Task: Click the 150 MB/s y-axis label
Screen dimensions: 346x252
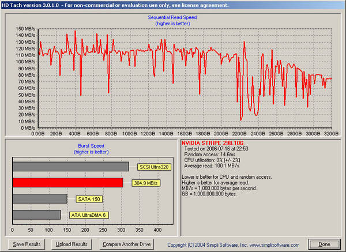Action: click(25, 29)
